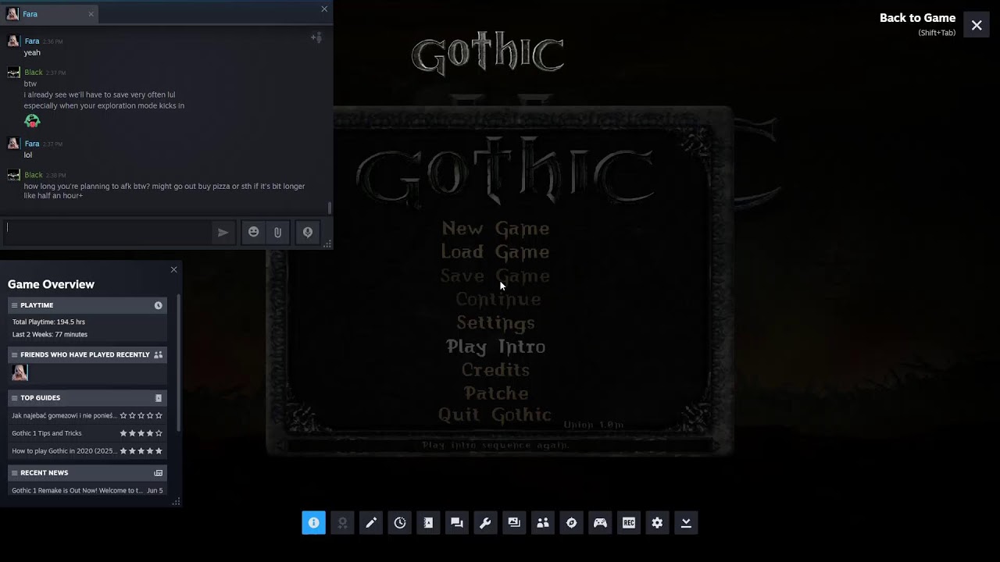1000x562 pixels.
Task: Click the paperclip attach file icon
Action: tap(277, 232)
